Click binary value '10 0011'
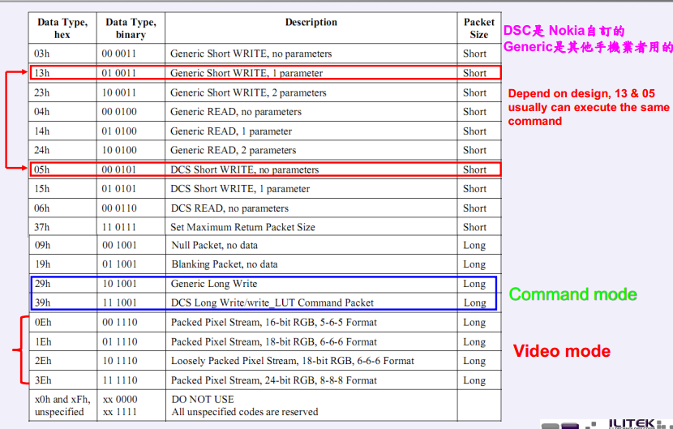This screenshot has height=429, width=673. click(119, 92)
